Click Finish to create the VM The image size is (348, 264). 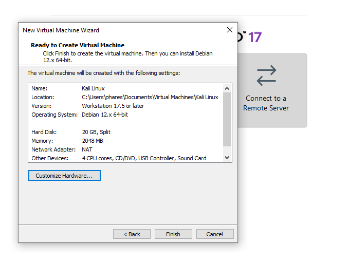tap(173, 234)
